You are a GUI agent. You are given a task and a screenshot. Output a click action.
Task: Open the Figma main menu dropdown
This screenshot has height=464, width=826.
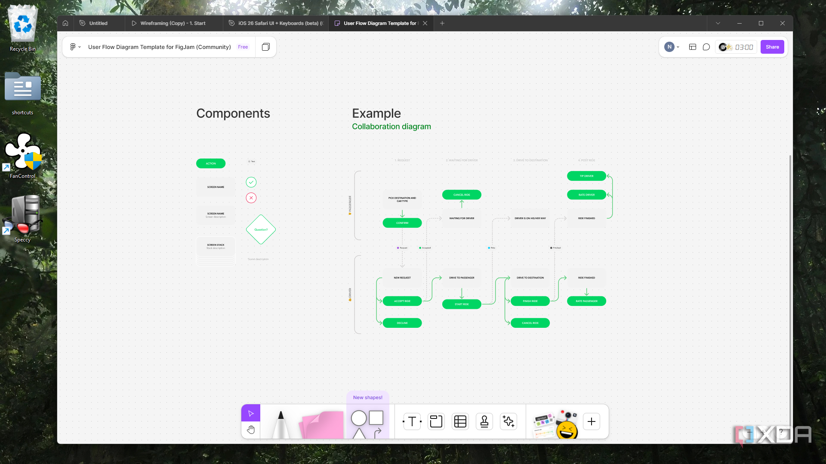(75, 47)
